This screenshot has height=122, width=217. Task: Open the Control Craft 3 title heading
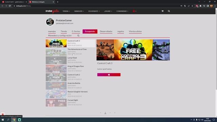click(105, 63)
